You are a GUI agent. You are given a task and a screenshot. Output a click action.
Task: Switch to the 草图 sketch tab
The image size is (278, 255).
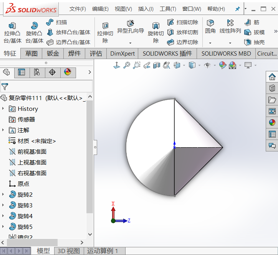(31, 54)
